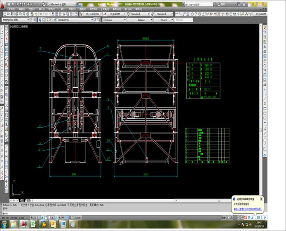This screenshot has height=231, width=286.
Task: Select the Line tool in left toolbar
Action: point(2,28)
